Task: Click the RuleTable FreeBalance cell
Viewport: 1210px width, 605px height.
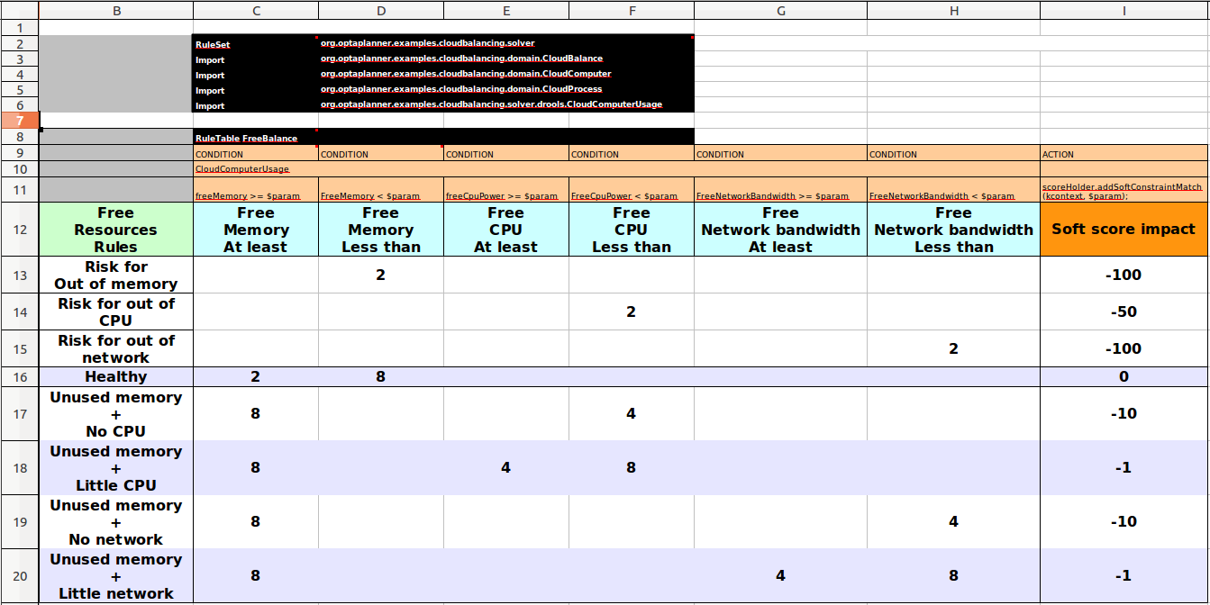Action: tap(245, 138)
